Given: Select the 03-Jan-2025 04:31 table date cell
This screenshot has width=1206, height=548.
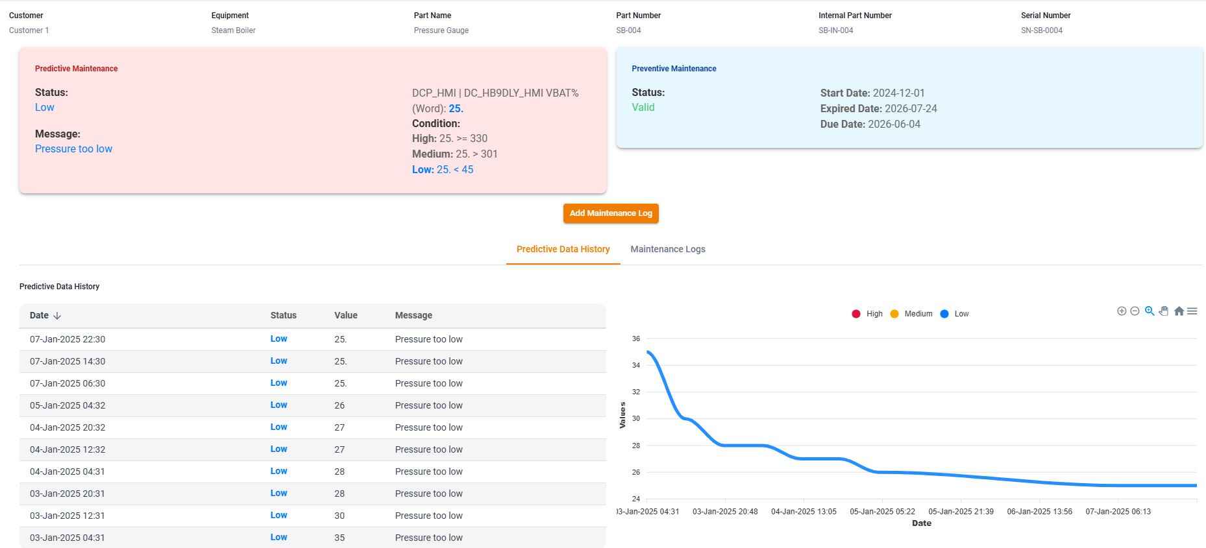Looking at the screenshot, I should click(68, 538).
